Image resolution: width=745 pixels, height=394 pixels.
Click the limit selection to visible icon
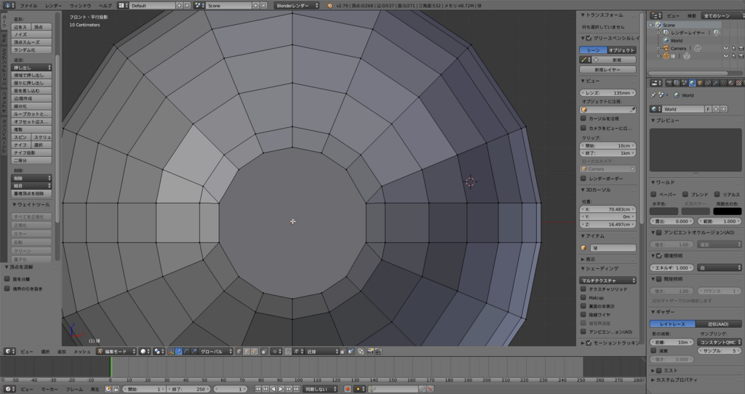(263, 351)
